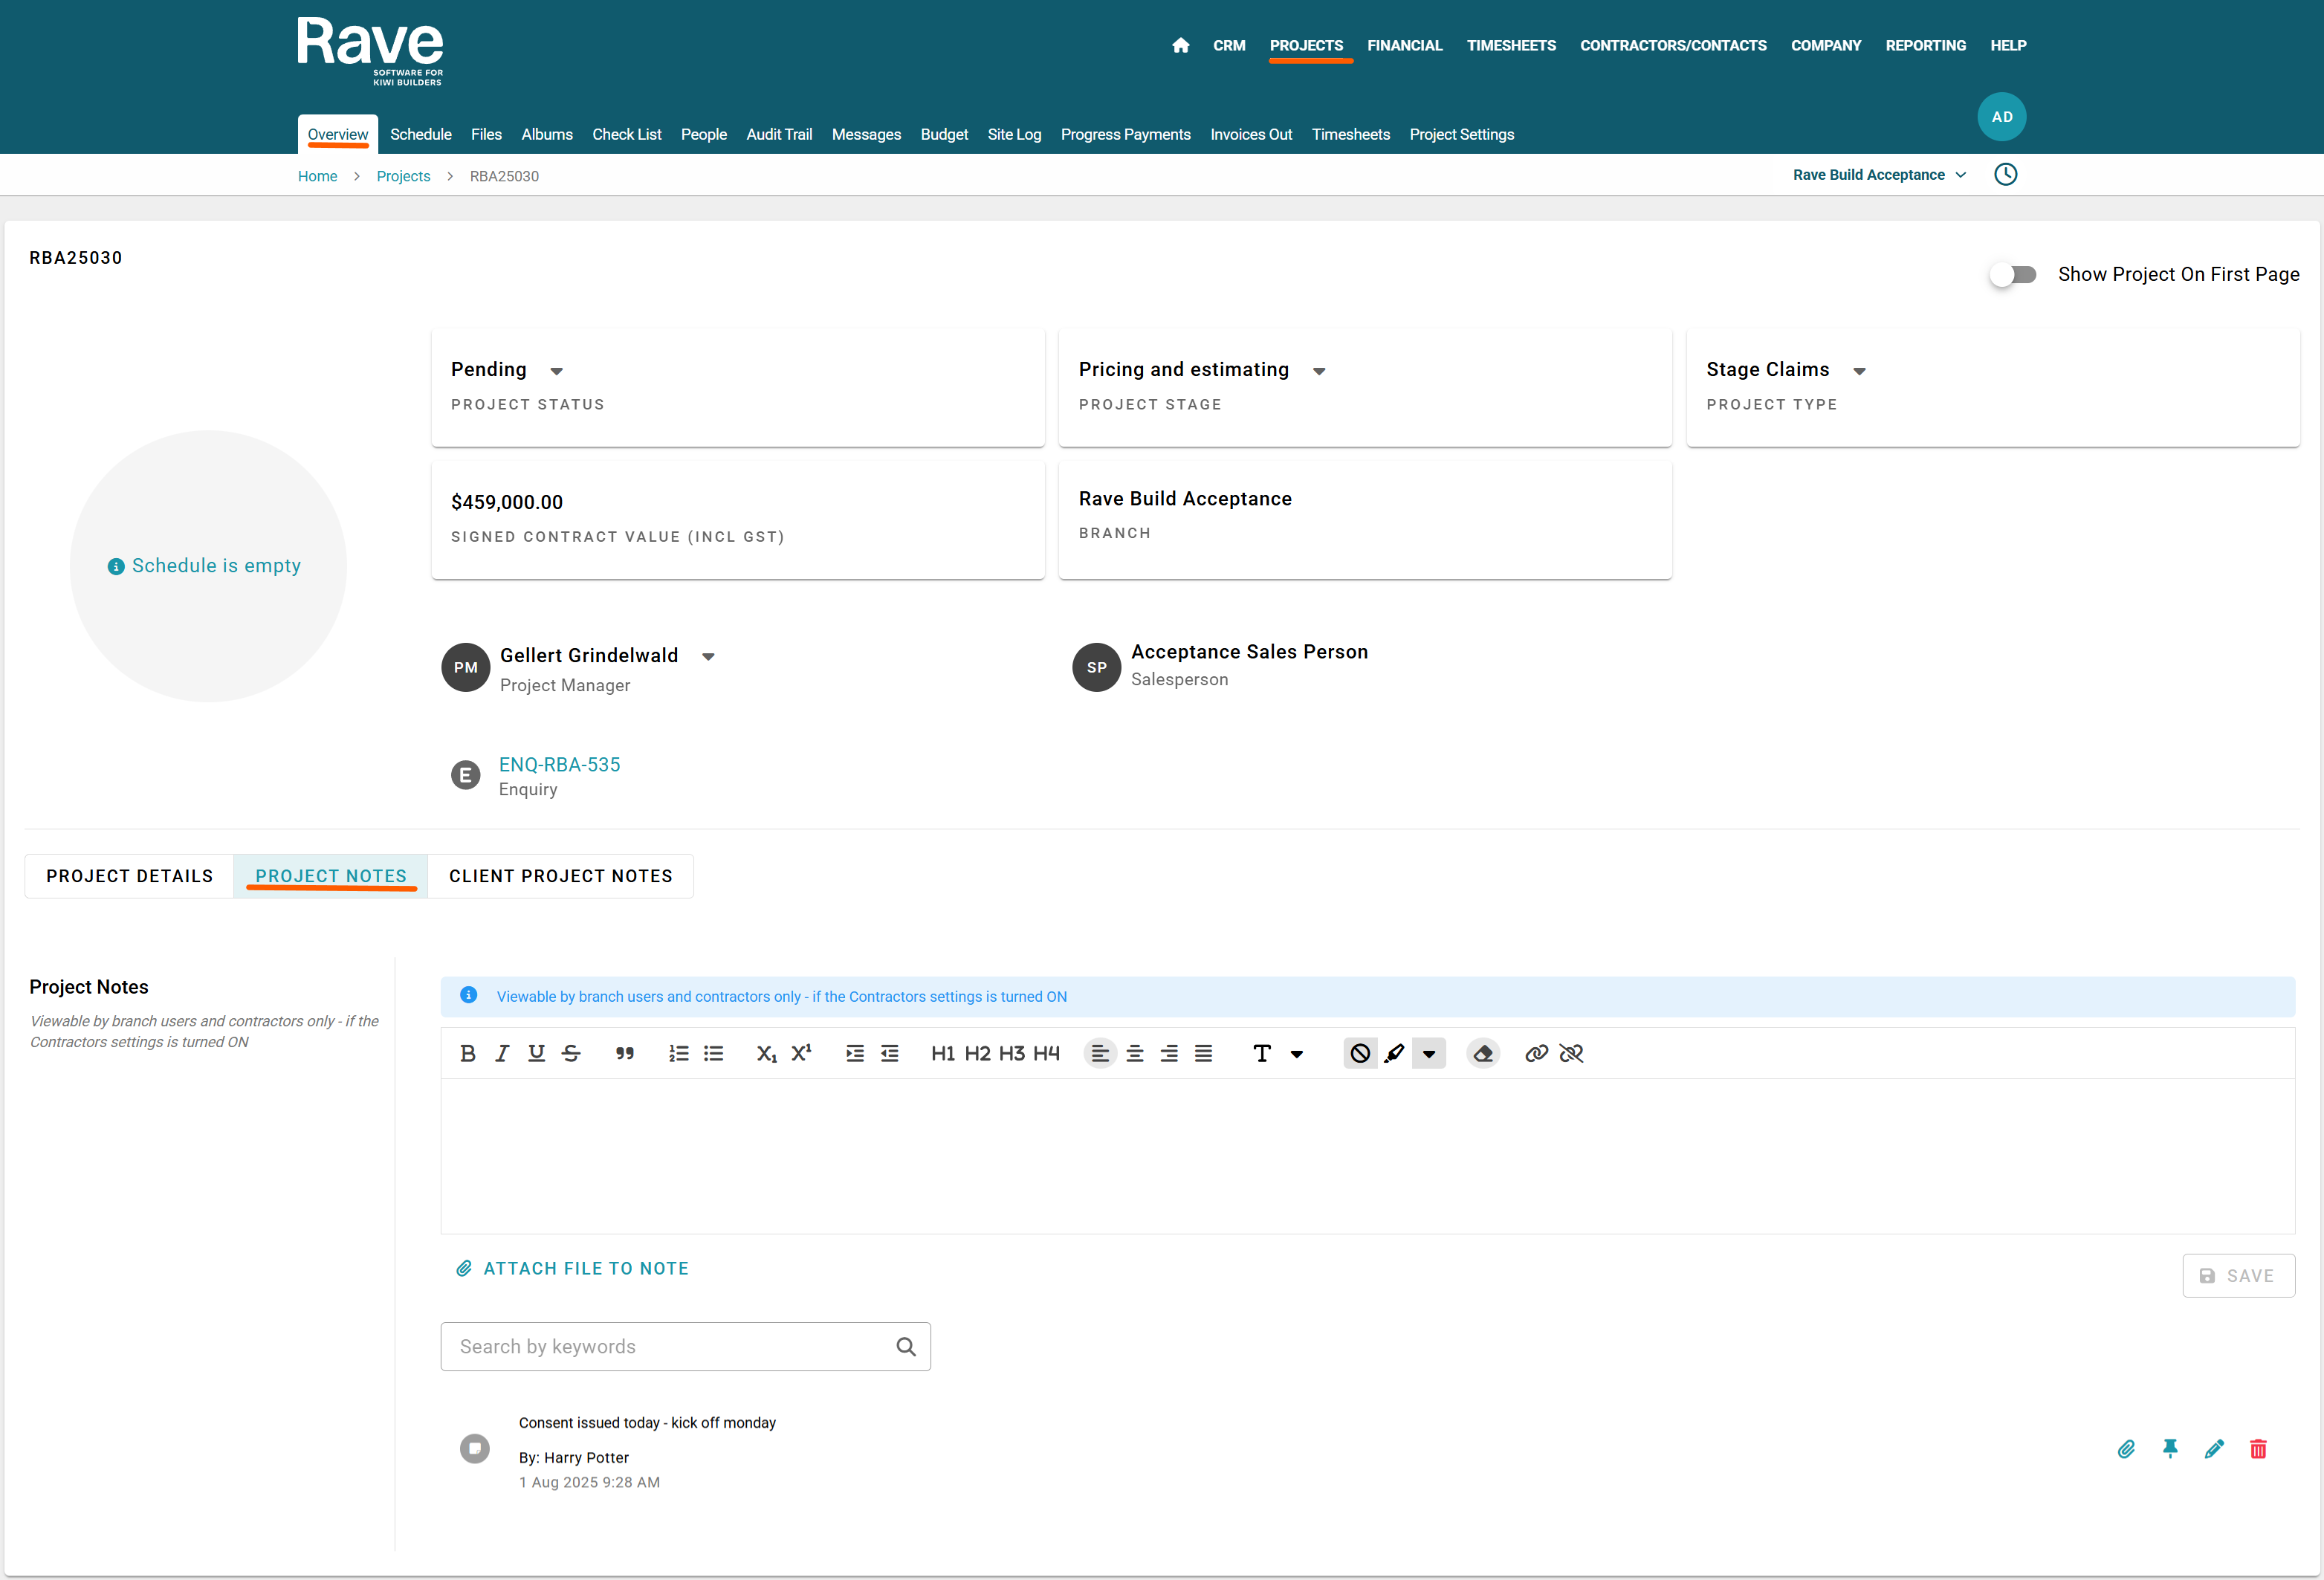
Task: Clear formatting with the eraser icon
Action: pos(1483,1053)
